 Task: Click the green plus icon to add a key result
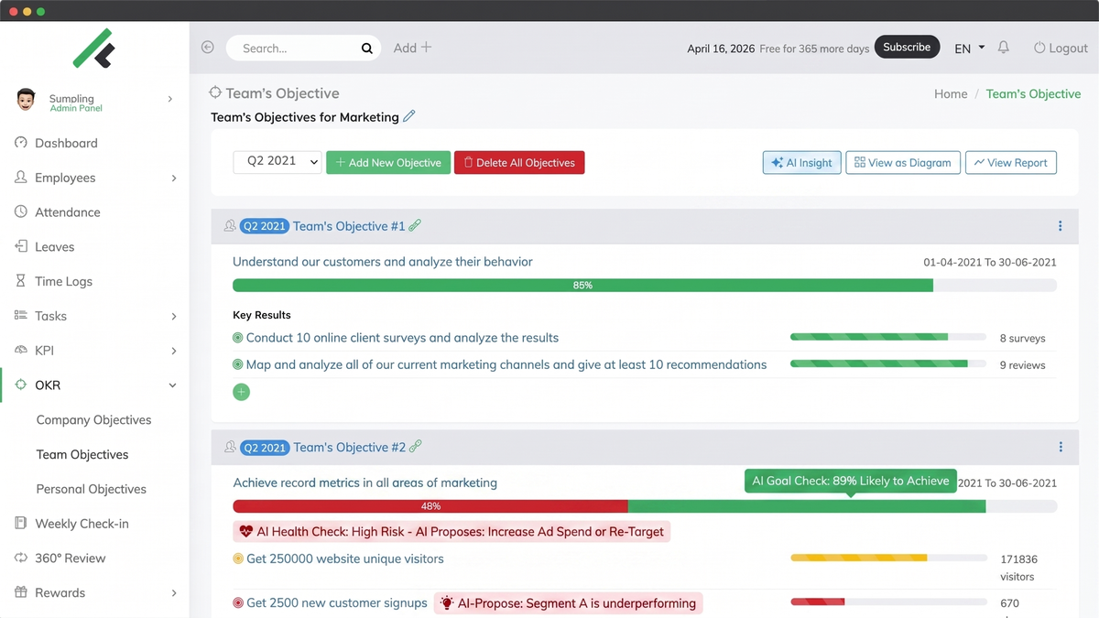click(x=241, y=392)
